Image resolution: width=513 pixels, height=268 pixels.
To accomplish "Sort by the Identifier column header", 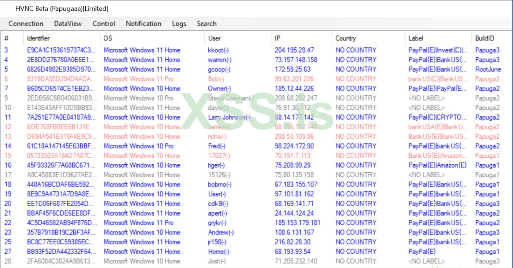I will 38,38.
